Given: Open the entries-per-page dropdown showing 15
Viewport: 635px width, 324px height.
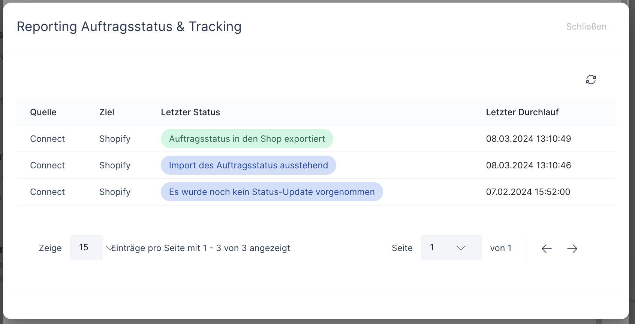Looking at the screenshot, I should 87,248.
